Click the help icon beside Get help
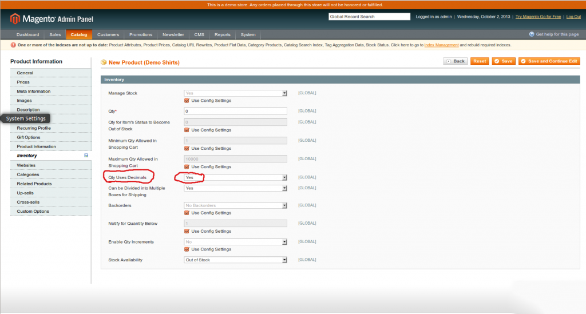Viewport: 586px width, 314px height. click(532, 35)
